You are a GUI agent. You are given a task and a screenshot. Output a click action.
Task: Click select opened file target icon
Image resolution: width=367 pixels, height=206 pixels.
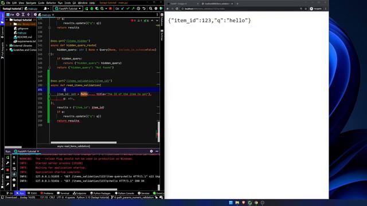pyautogui.click(x=18, y=14)
